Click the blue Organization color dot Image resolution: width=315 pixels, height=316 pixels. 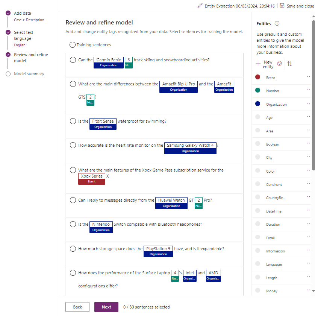257,103
